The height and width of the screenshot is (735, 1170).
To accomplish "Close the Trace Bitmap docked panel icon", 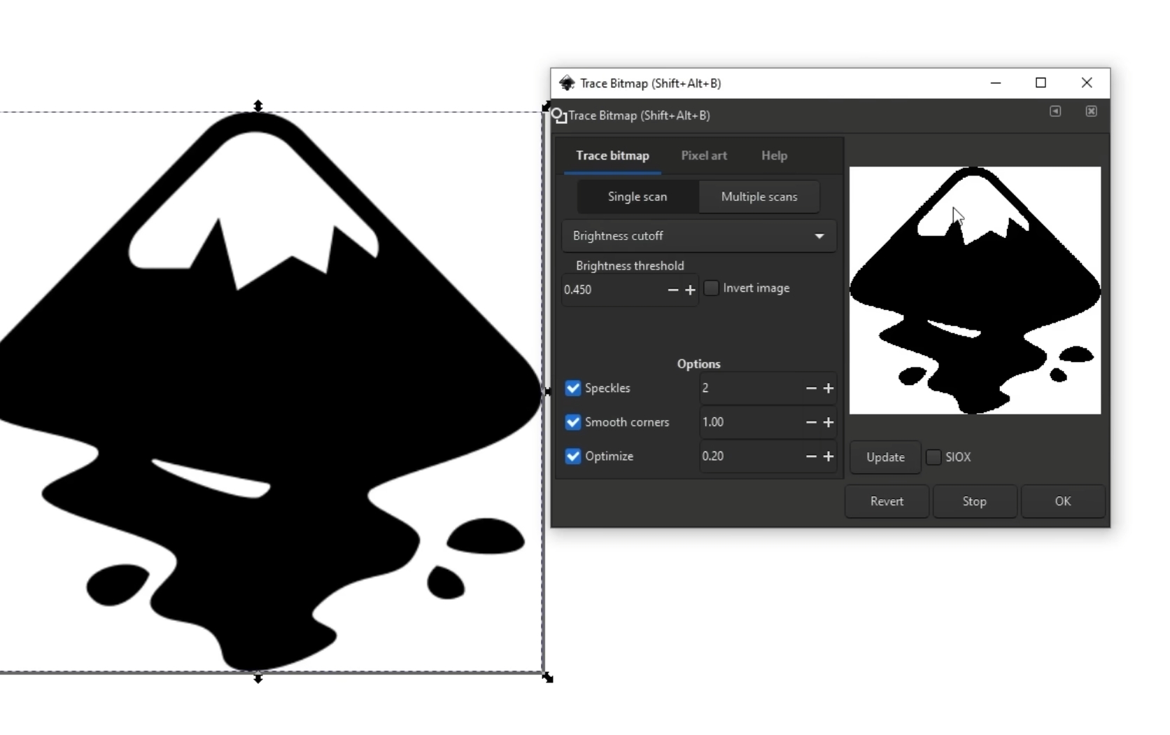I will [x=1091, y=111].
